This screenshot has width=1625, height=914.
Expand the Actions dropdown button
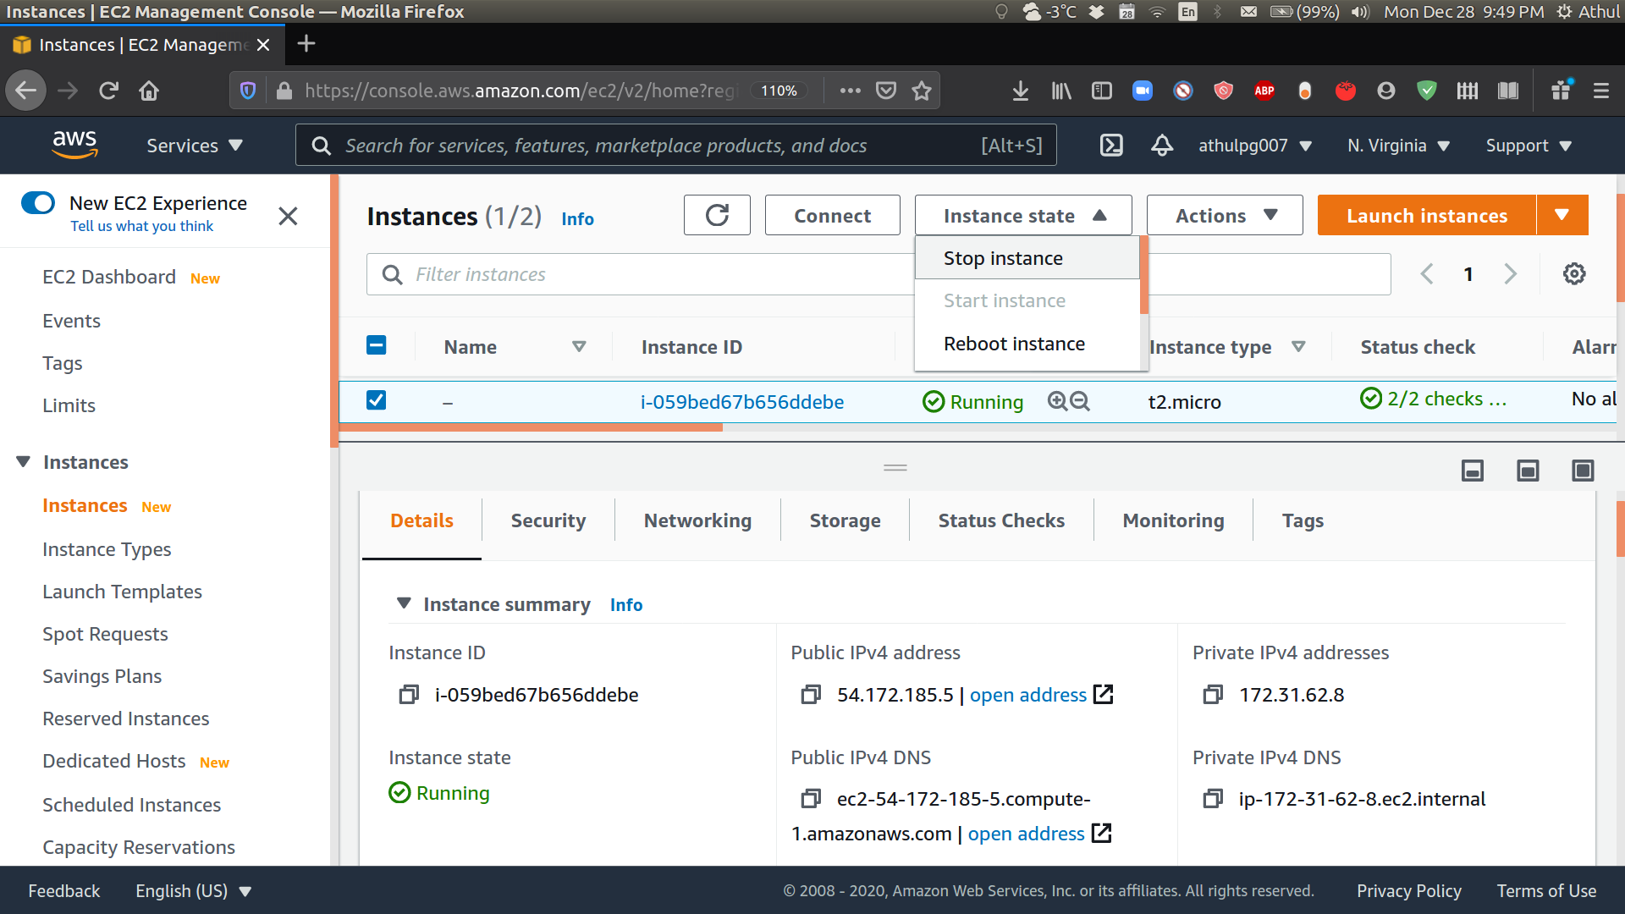pyautogui.click(x=1225, y=216)
